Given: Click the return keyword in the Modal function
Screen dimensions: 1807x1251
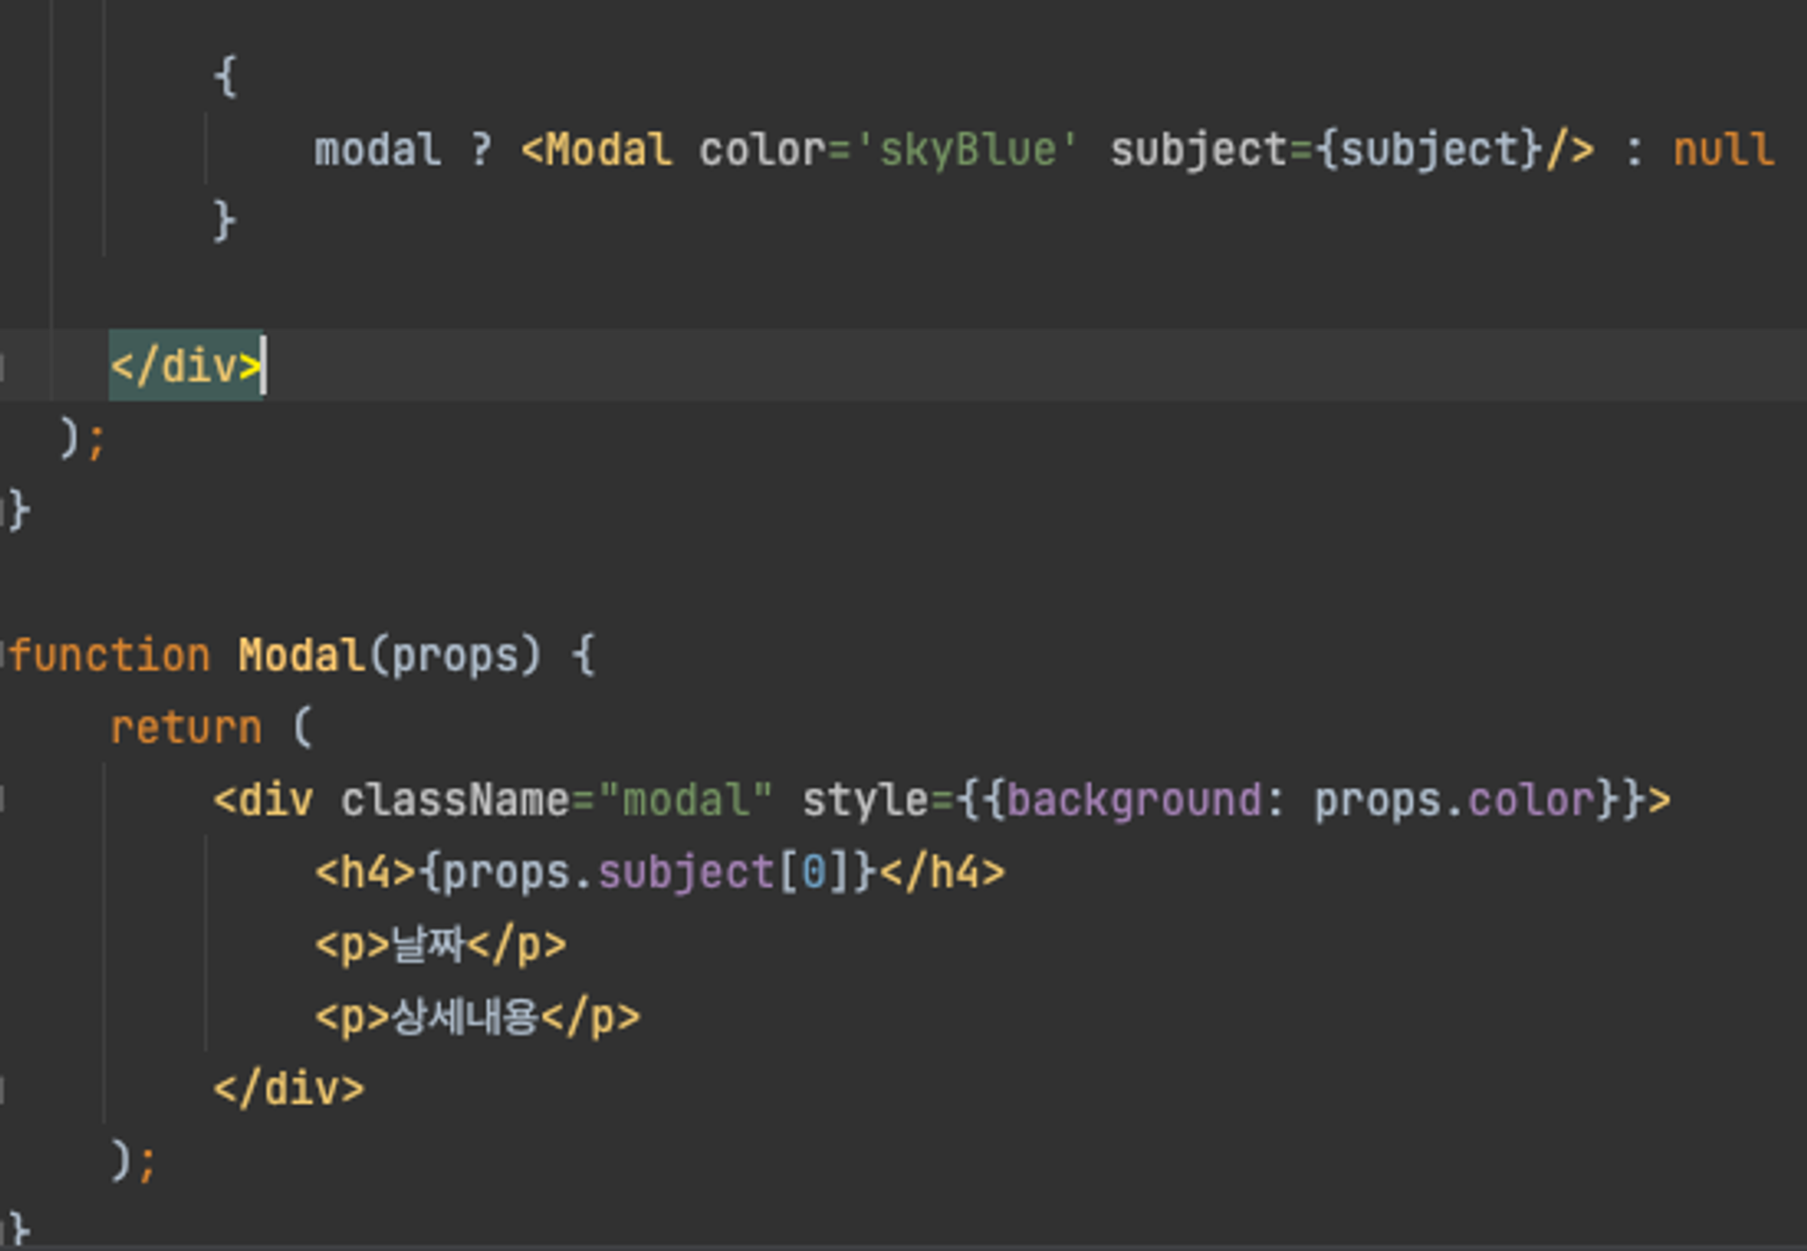Looking at the screenshot, I should pos(185,725).
